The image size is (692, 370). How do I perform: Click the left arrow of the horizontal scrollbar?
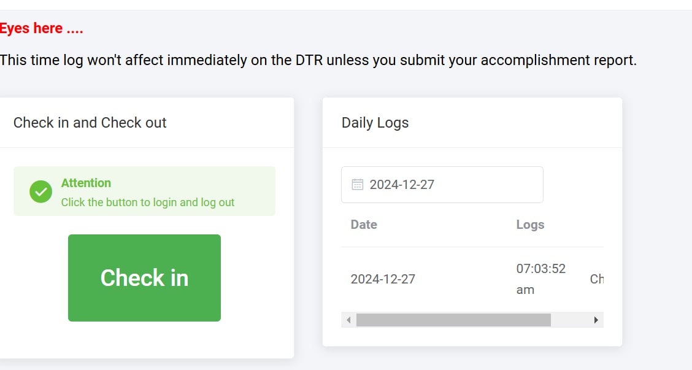(348, 320)
